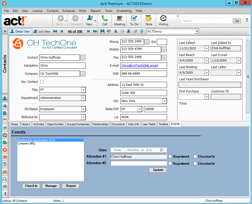Switch to the Timeline tab
The width and height of the screenshot is (252, 204).
[x=163, y=124]
